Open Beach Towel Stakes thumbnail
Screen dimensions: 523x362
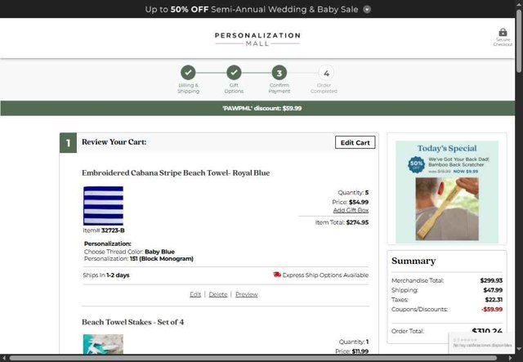coord(103,344)
